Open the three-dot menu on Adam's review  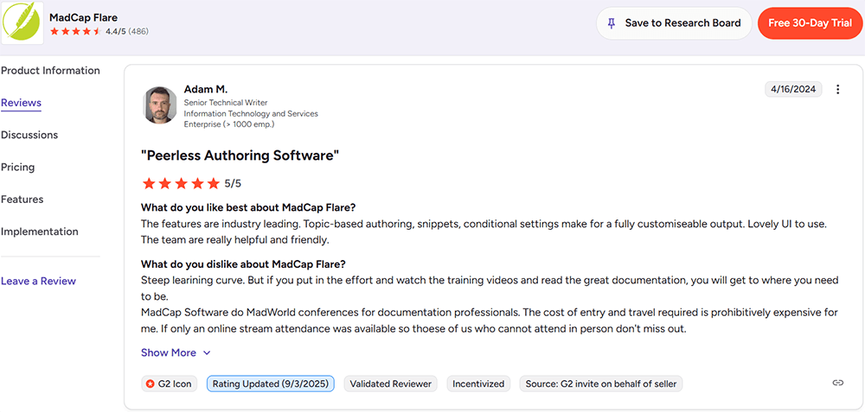click(x=838, y=89)
